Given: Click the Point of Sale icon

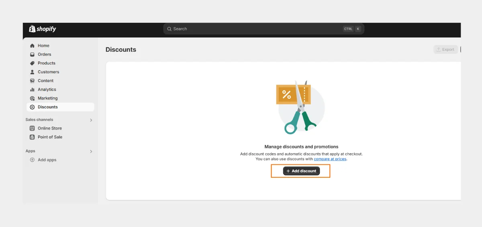Looking at the screenshot, I should pyautogui.click(x=33, y=137).
